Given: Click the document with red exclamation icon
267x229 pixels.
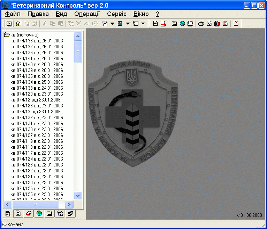Looking at the screenshot, I should click(225, 23).
